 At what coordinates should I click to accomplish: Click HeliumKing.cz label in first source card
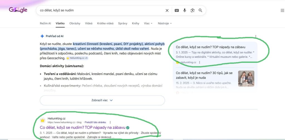tap(188, 62)
